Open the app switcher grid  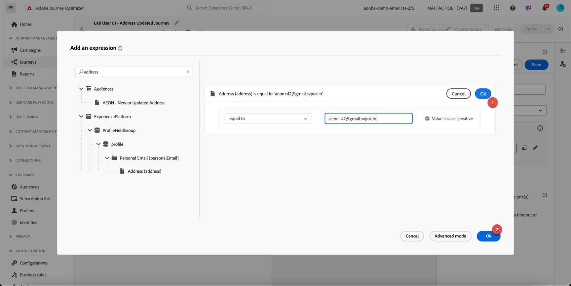(497, 8)
